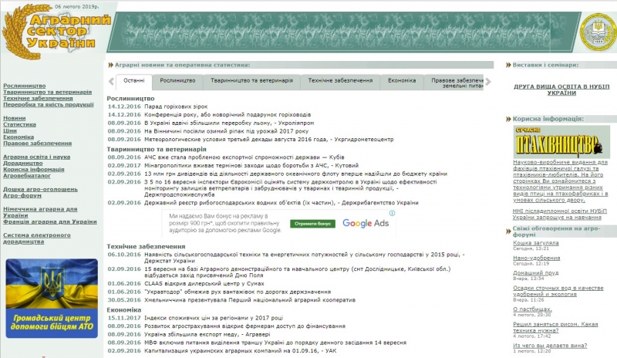Click the left arrow of the news tabs
This screenshot has width=617, height=358.
tap(111, 82)
